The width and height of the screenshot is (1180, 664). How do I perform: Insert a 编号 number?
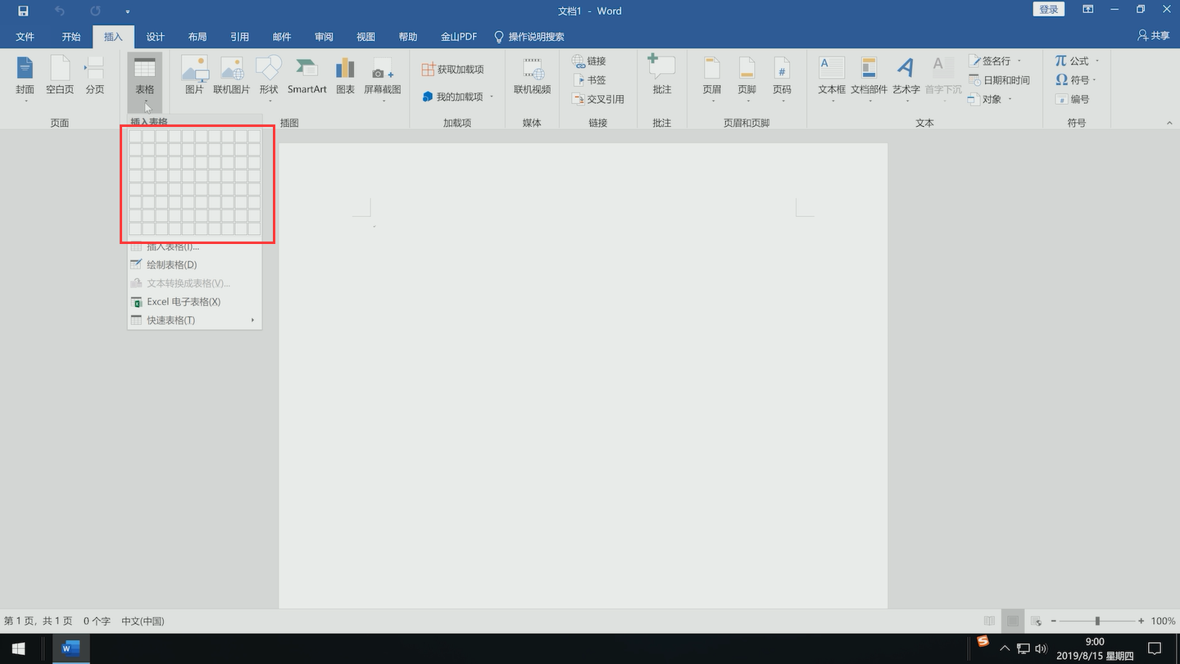coord(1073,99)
